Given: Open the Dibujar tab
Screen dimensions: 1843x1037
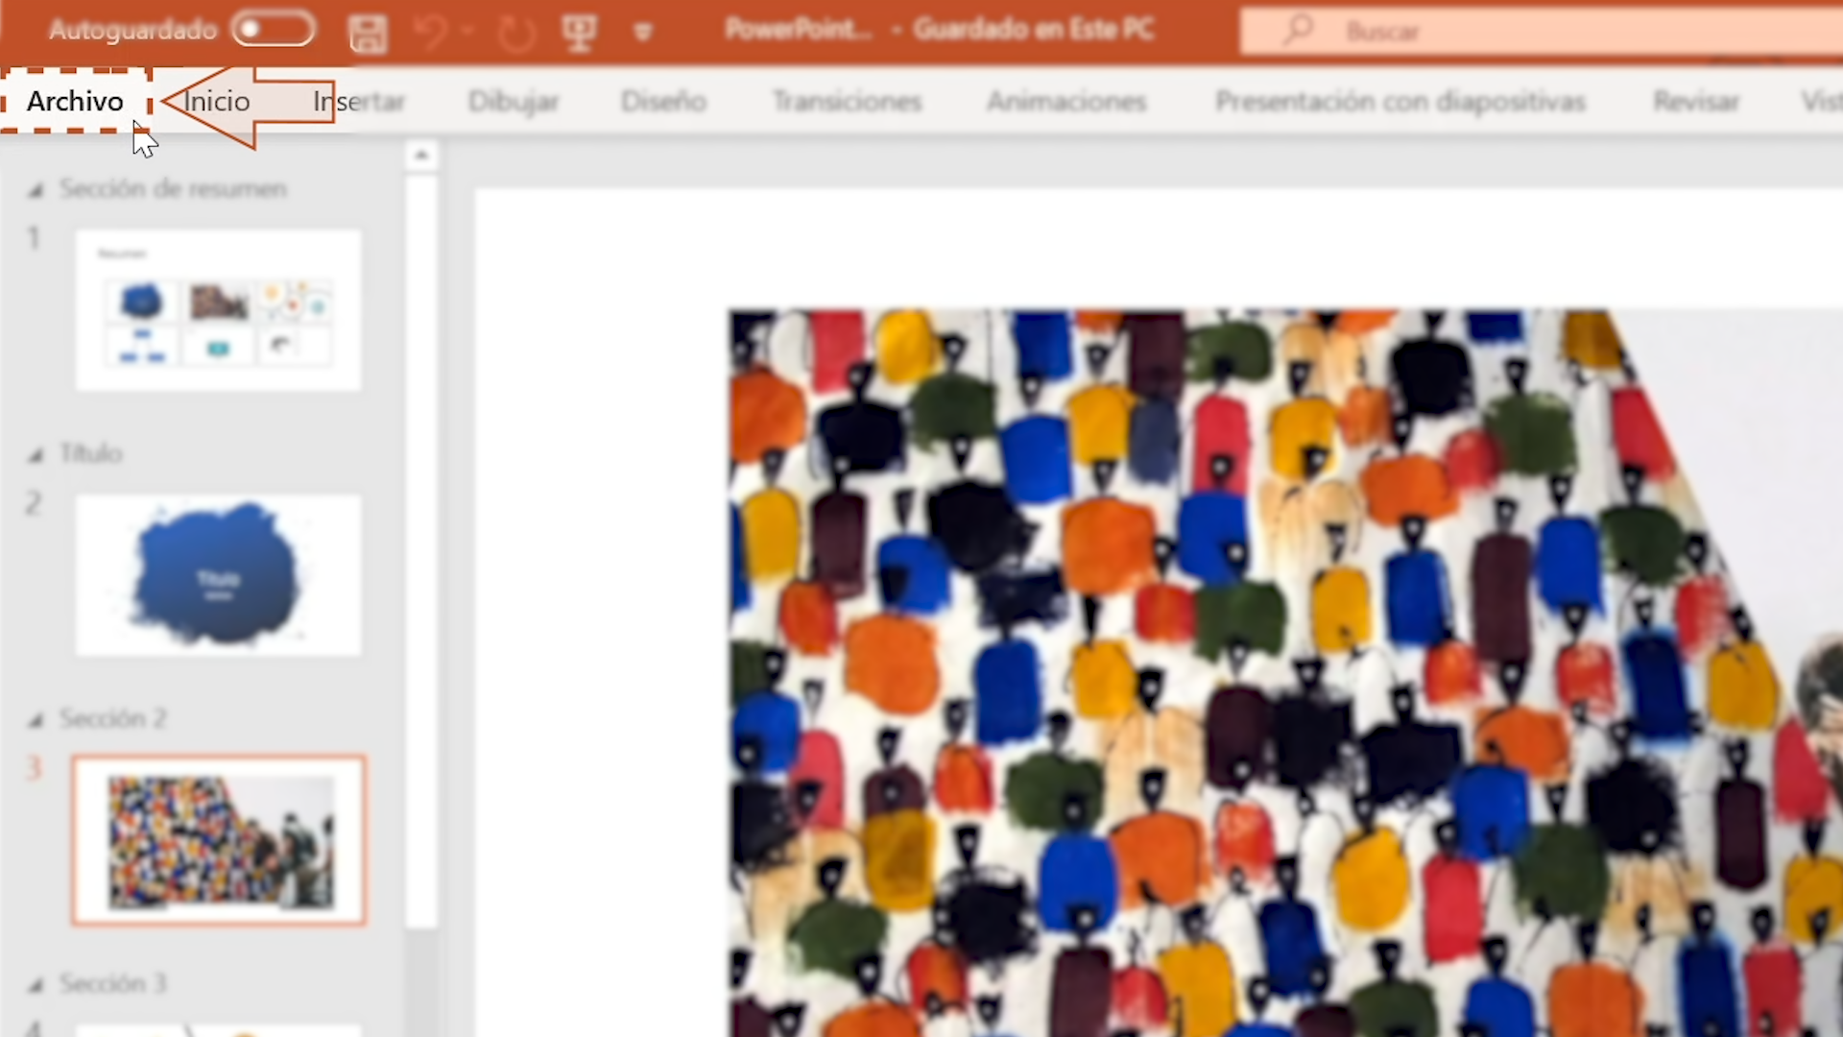Looking at the screenshot, I should point(513,102).
